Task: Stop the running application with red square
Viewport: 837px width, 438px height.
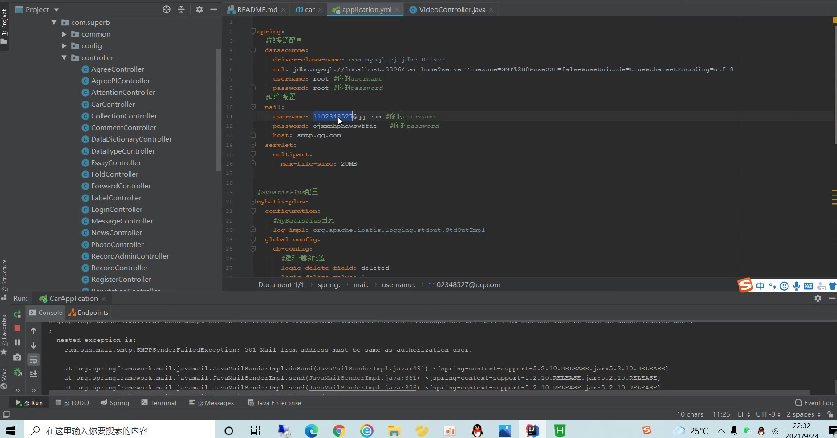Action: [x=17, y=328]
